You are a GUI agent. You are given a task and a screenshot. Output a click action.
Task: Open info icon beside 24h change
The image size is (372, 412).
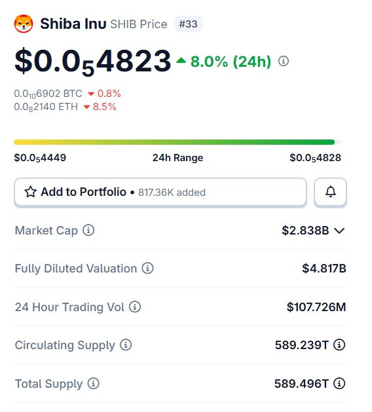pos(284,61)
